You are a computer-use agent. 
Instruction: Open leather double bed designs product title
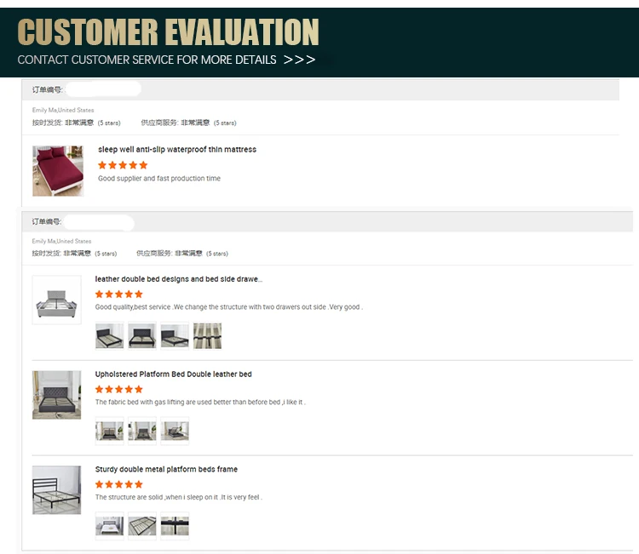179,279
